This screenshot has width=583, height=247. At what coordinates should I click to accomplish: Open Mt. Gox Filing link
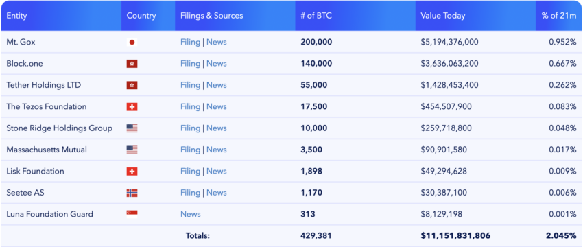pyautogui.click(x=191, y=42)
